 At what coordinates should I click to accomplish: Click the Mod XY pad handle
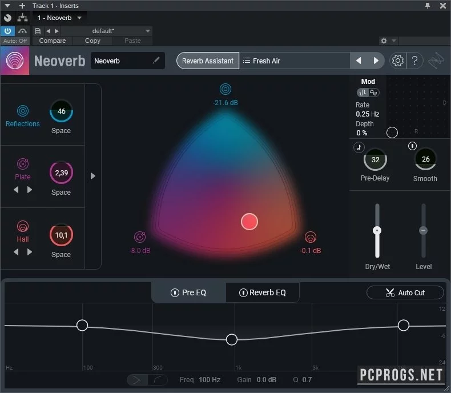392,133
